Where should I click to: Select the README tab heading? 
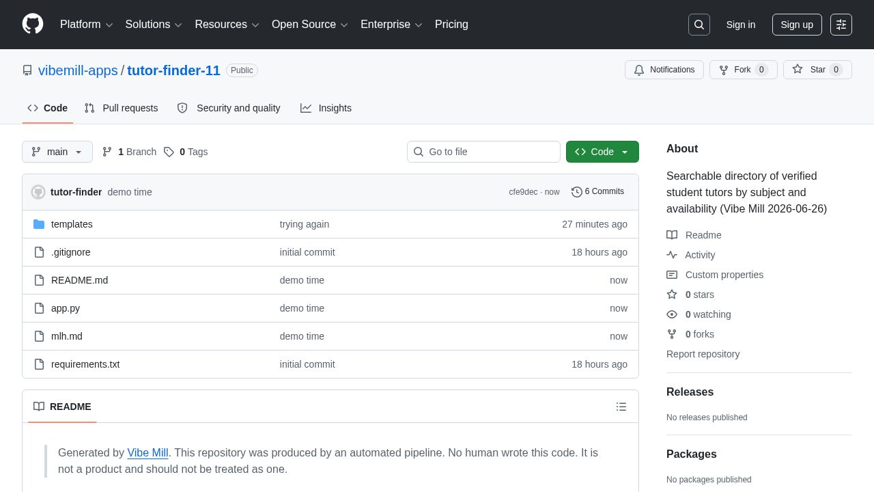click(x=62, y=407)
